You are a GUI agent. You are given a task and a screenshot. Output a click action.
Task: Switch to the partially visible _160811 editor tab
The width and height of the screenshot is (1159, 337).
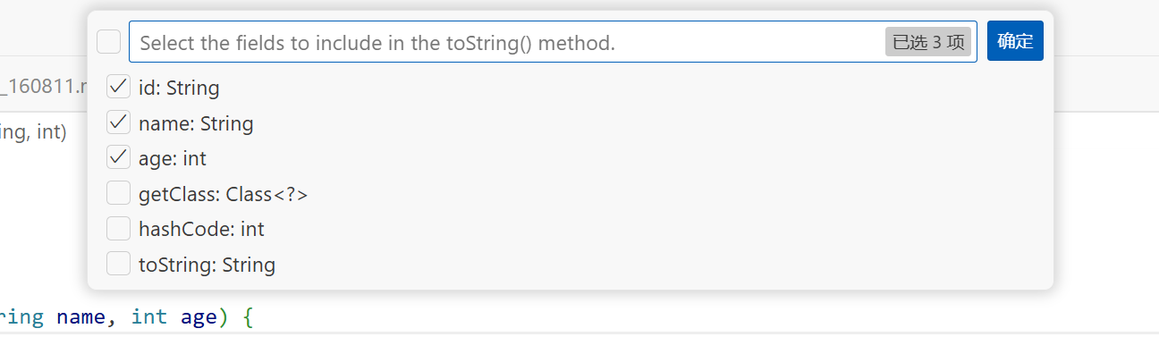(x=44, y=87)
